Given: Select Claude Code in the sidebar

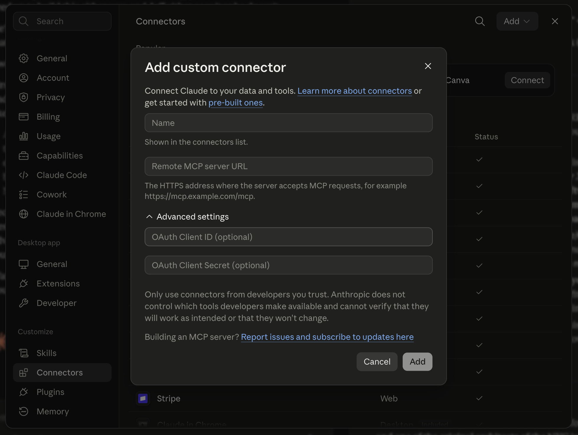Looking at the screenshot, I should 62,175.
